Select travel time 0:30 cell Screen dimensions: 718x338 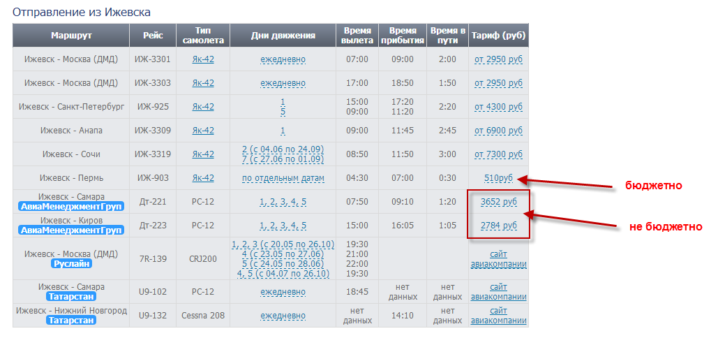pyautogui.click(x=447, y=178)
